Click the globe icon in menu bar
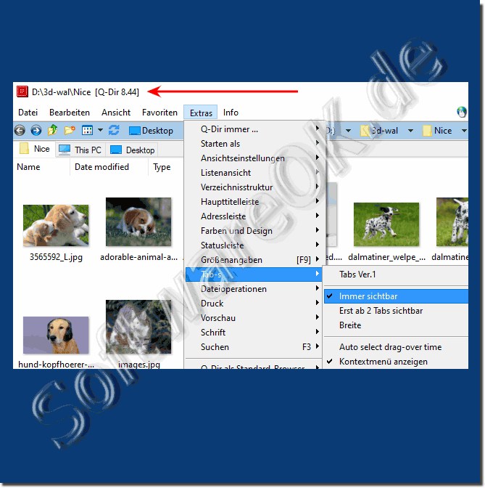This screenshot has height=488, width=485. (x=461, y=112)
